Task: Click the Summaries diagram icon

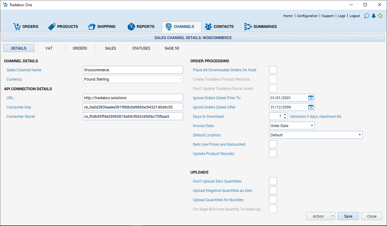Action: (248, 27)
